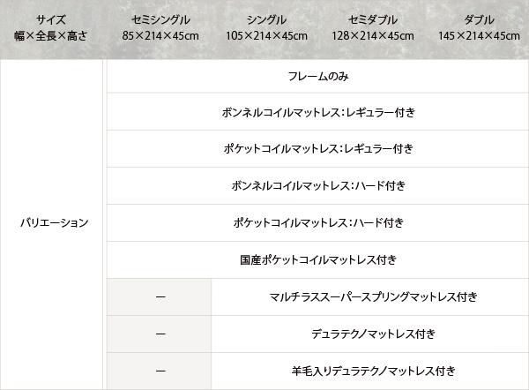The height and width of the screenshot is (390, 529).
Task: Click ポケットコイルマットレス:レギュラー付き row
Action: pos(317,149)
